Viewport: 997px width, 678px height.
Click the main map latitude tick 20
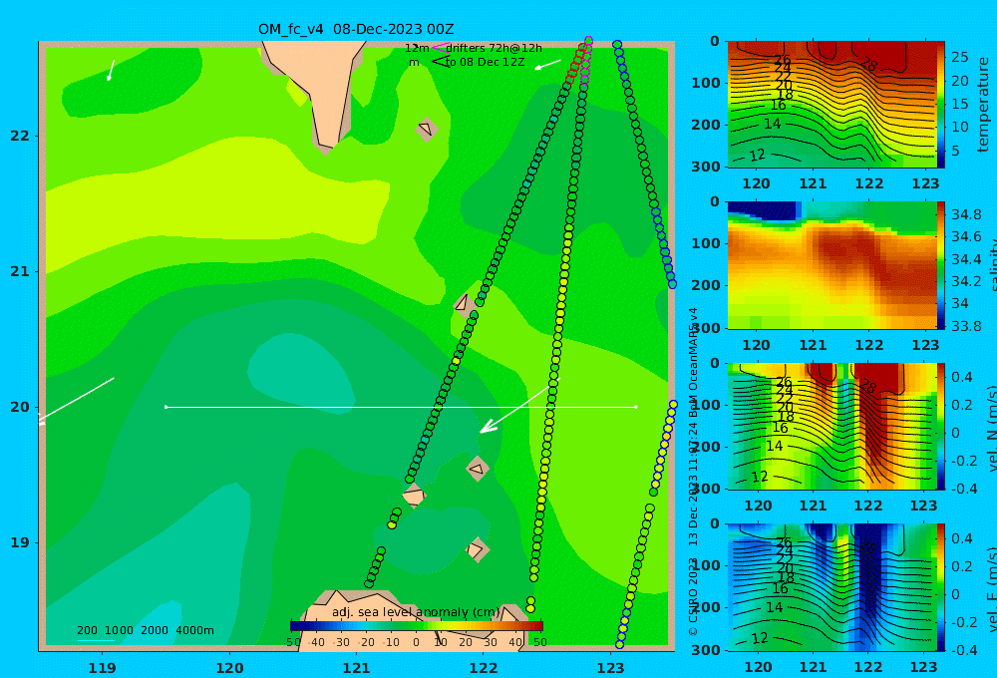[x=19, y=407]
